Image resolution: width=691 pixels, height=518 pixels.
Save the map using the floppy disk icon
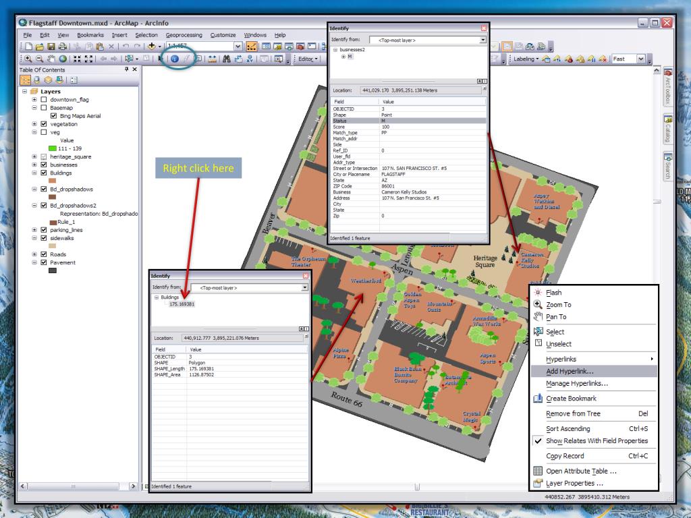(x=51, y=47)
